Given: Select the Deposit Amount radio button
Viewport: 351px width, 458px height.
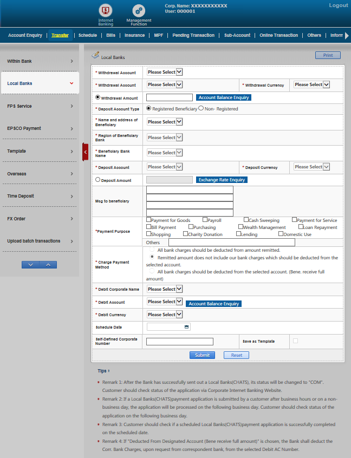Looking at the screenshot, I should (97, 180).
